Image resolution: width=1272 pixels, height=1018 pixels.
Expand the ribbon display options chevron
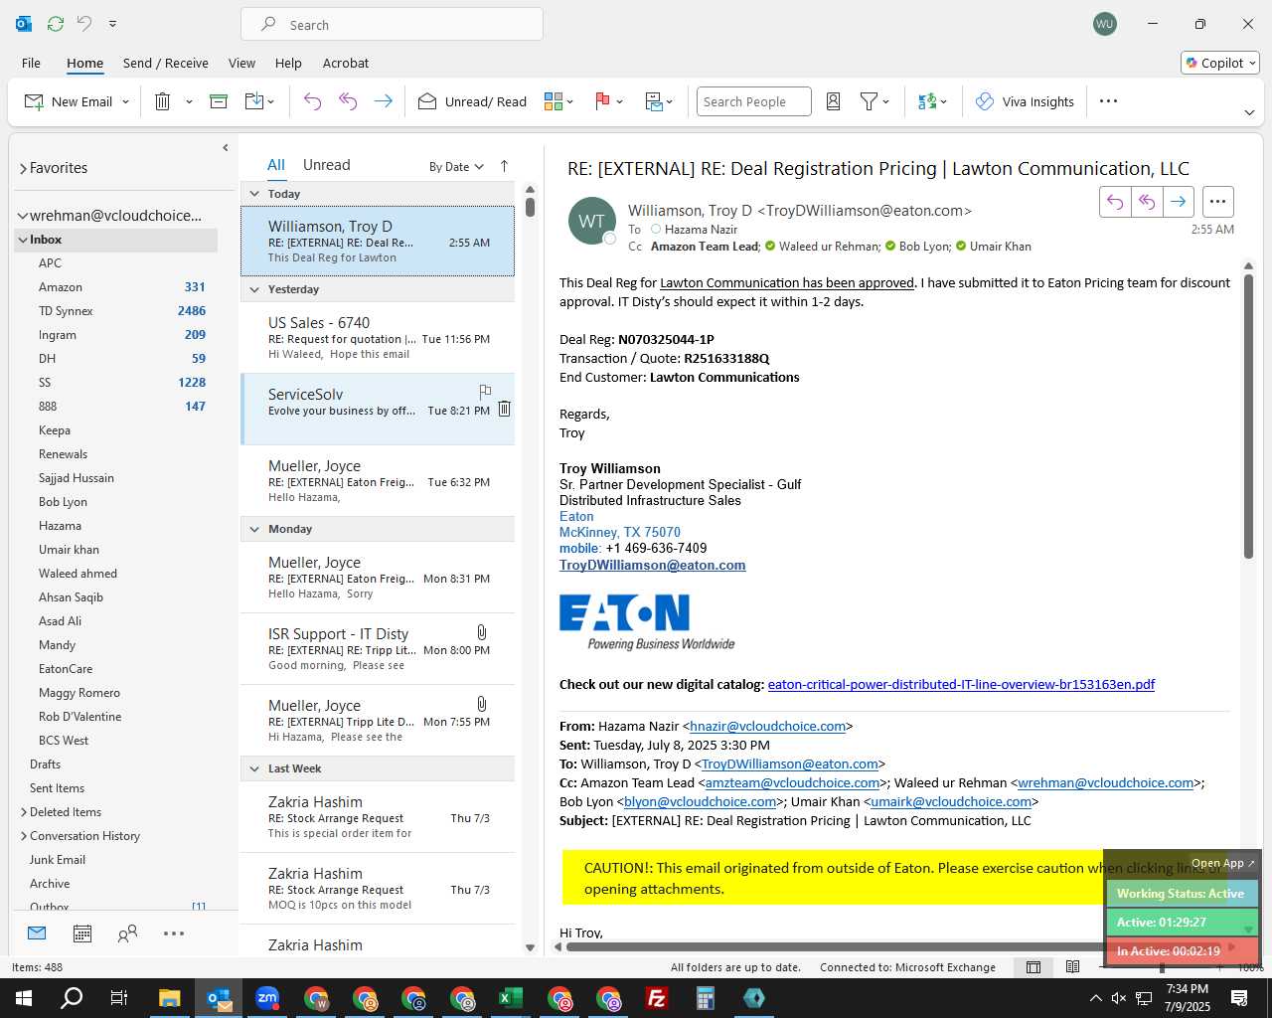coord(1249,113)
